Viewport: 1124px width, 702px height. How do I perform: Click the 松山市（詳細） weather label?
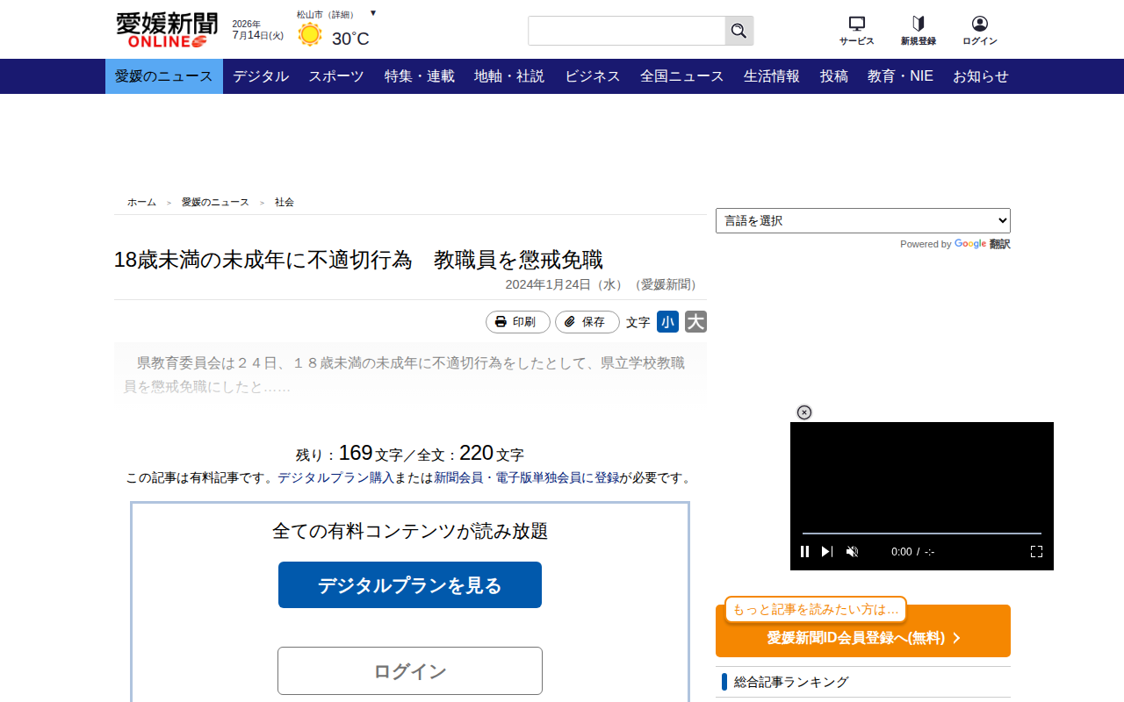pyautogui.click(x=326, y=14)
